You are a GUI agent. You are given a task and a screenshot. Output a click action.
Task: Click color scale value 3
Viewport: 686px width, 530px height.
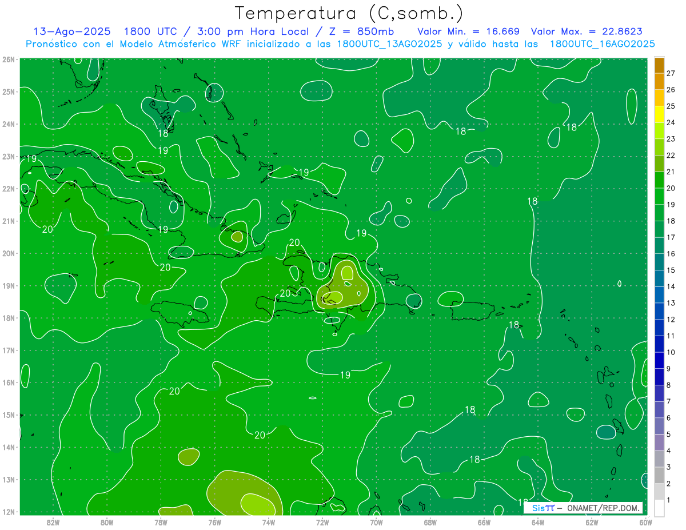669,467
